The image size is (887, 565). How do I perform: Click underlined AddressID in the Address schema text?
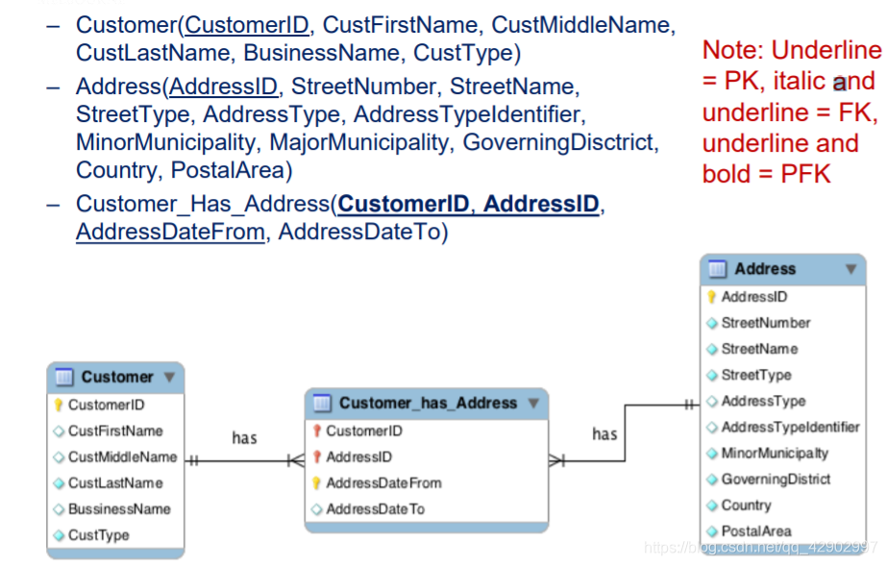tap(224, 86)
